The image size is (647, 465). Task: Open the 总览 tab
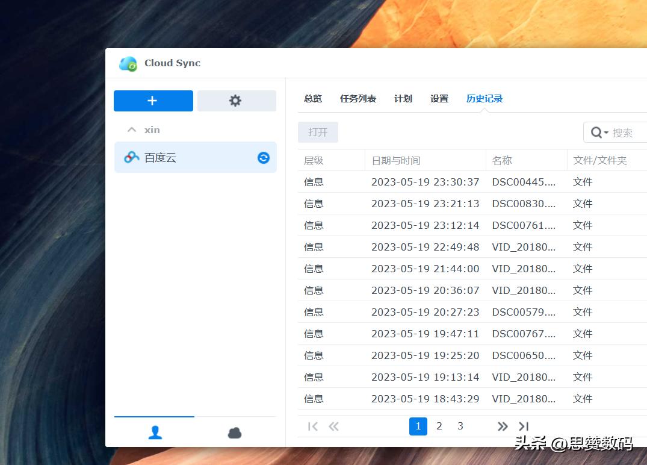click(x=312, y=98)
